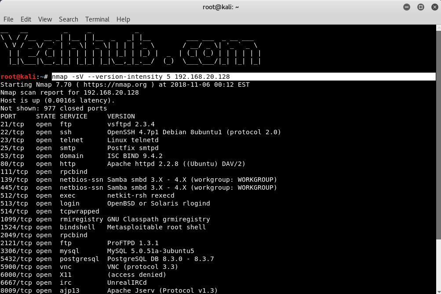Screen dimensions: 441x294
Task: Open the Terminal menu
Action: (97, 19)
